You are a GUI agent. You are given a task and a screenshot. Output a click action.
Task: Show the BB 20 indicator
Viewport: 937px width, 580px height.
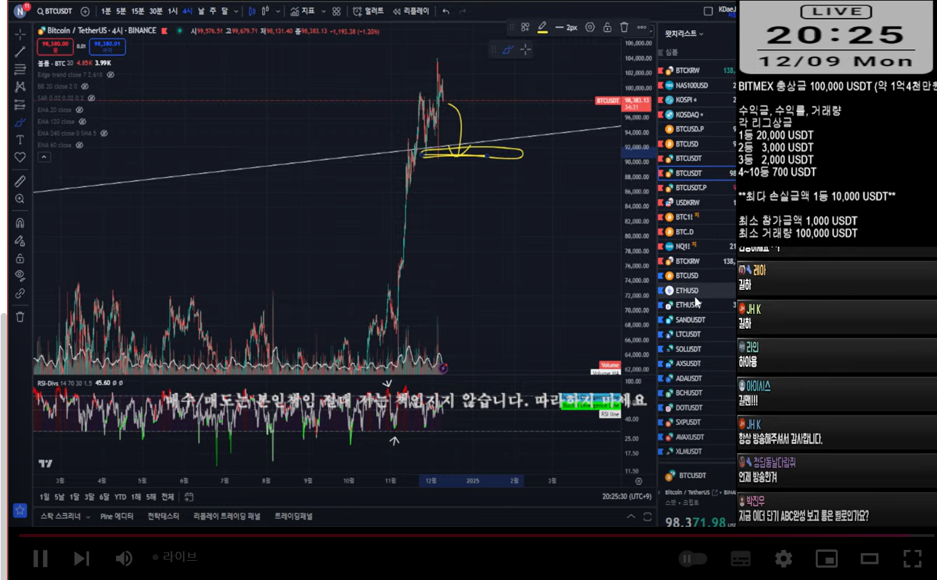point(85,86)
